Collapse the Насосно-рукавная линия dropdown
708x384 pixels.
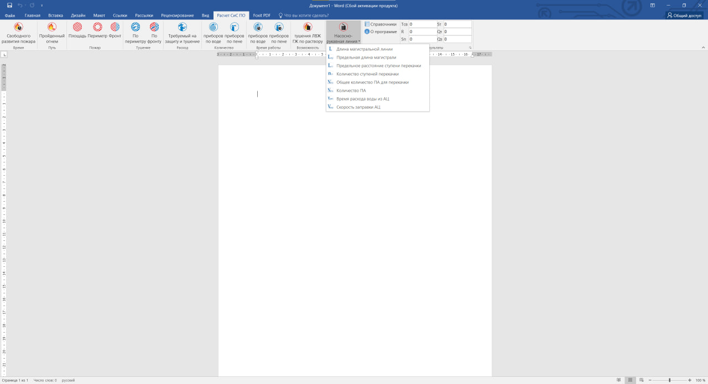(343, 32)
